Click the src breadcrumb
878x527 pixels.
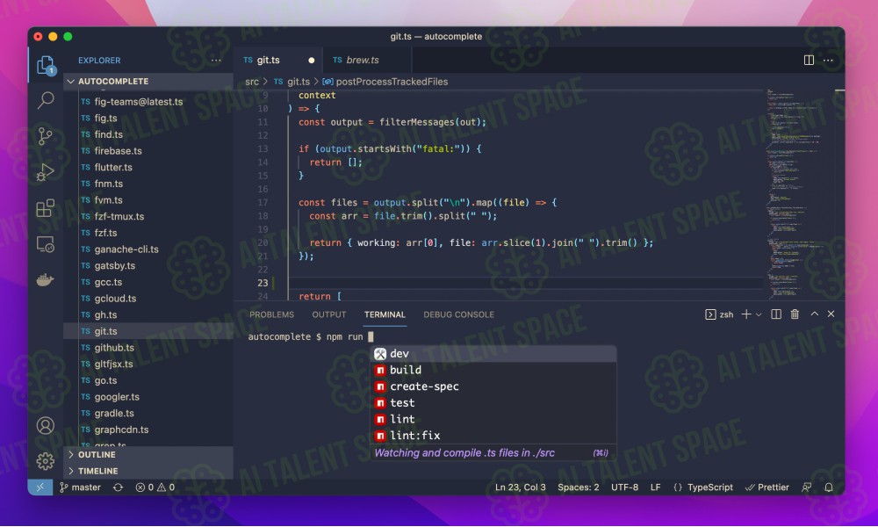click(x=252, y=82)
